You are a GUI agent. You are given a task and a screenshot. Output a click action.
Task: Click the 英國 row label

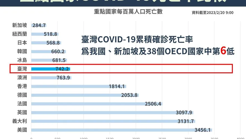coord(22,113)
